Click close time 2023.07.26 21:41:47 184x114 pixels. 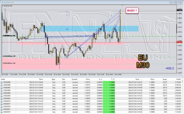(135, 93)
